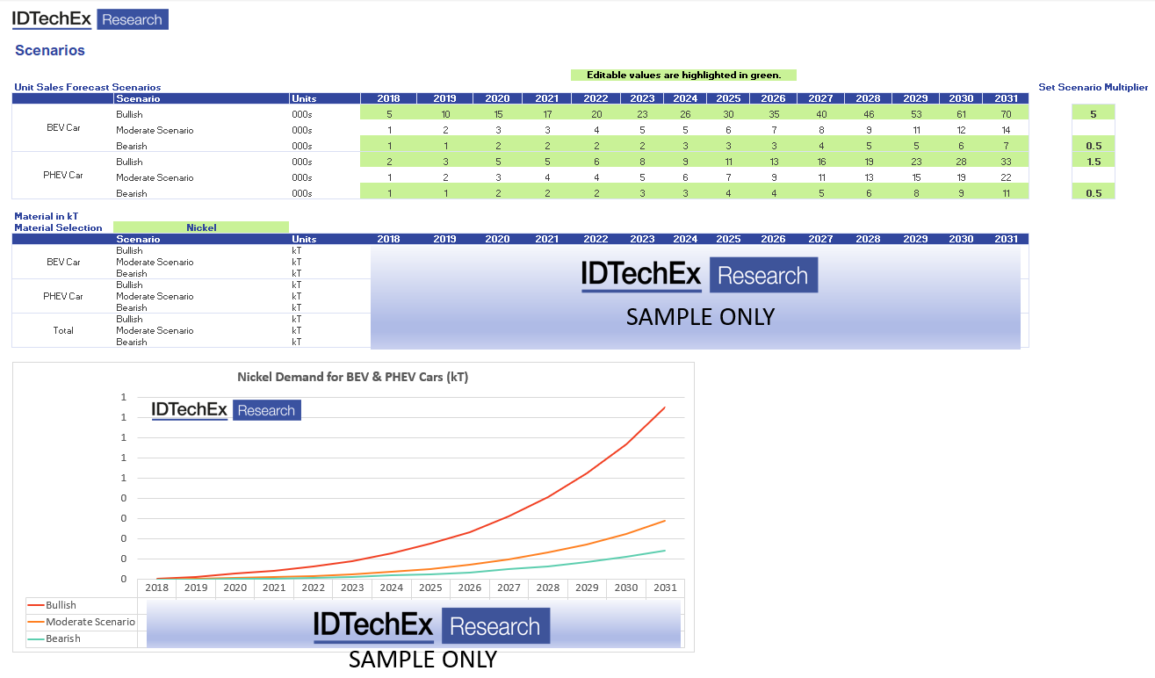Click the BEV Bullish 2031 value of 70
1155x678 pixels.
pyautogui.click(x=1006, y=114)
